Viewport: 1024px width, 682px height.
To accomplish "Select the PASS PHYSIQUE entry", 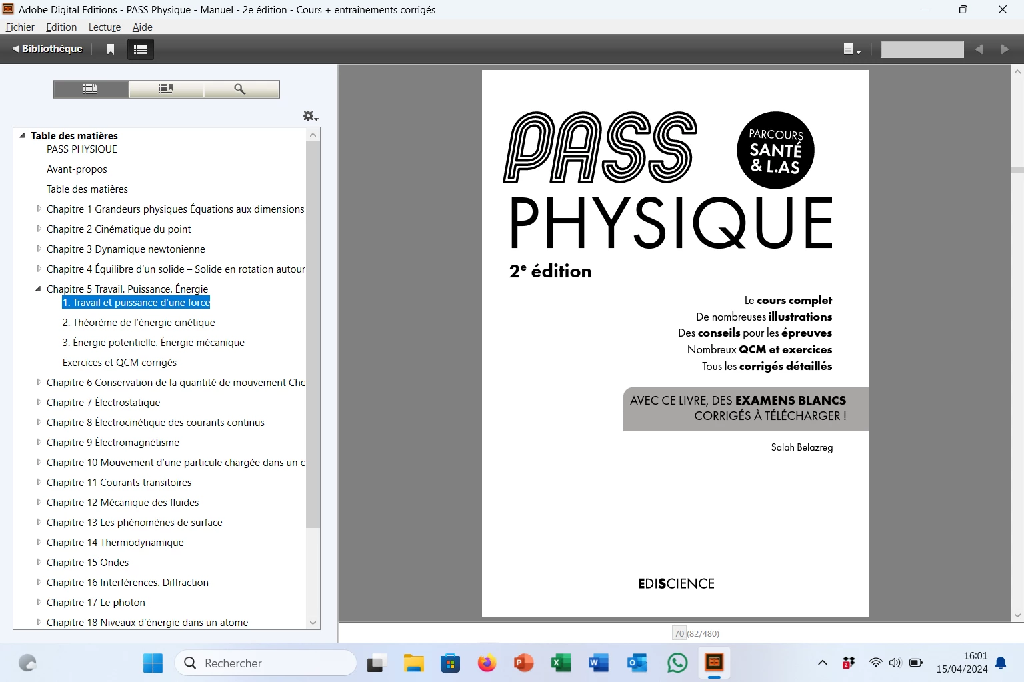I will (82, 149).
